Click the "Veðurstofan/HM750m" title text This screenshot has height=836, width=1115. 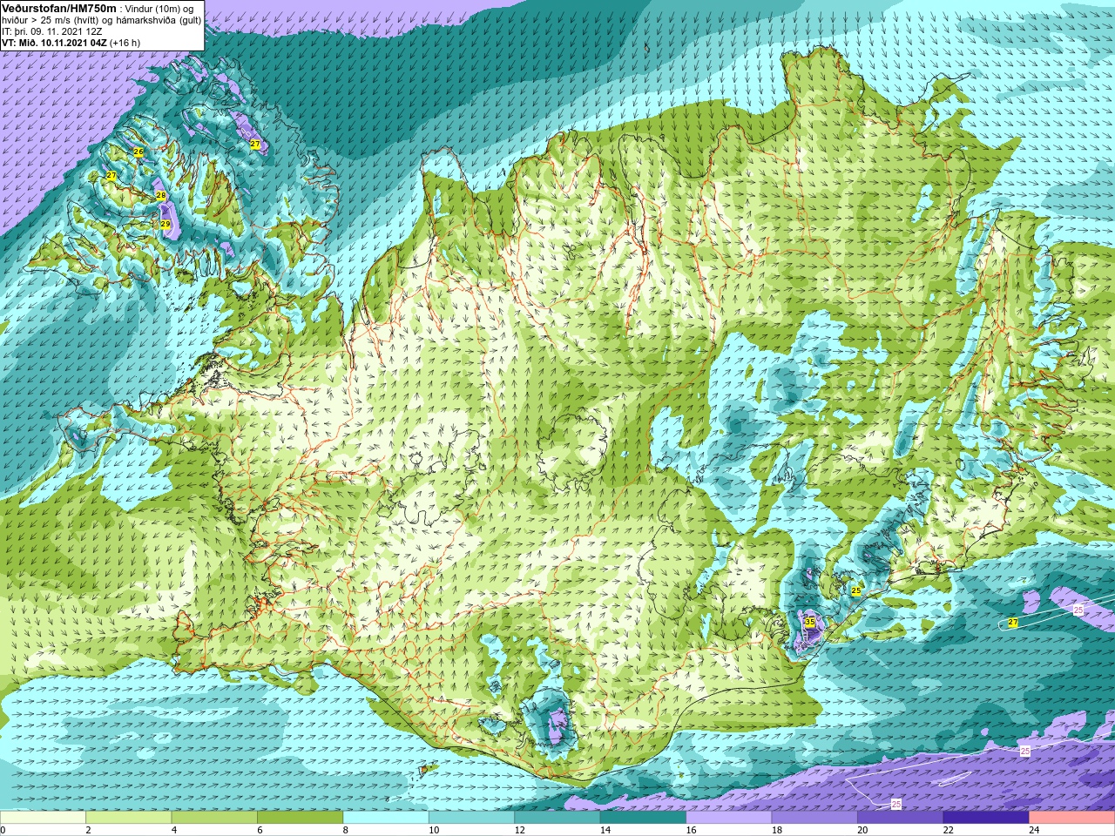[x=59, y=9]
